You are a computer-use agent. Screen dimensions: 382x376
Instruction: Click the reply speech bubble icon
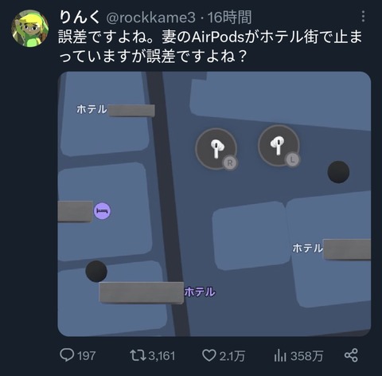click(67, 355)
